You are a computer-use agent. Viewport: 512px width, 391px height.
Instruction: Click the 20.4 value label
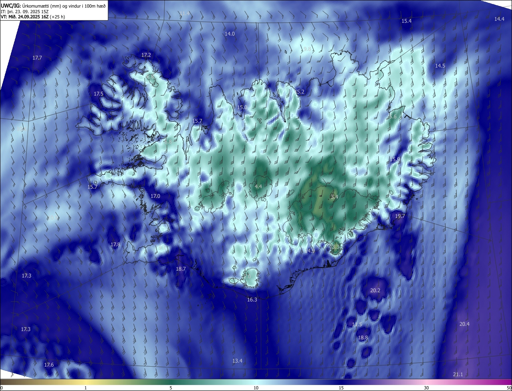point(464,324)
